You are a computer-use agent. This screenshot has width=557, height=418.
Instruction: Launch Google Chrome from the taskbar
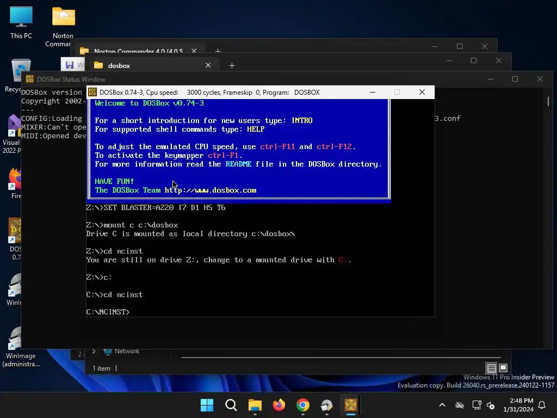[302, 405]
